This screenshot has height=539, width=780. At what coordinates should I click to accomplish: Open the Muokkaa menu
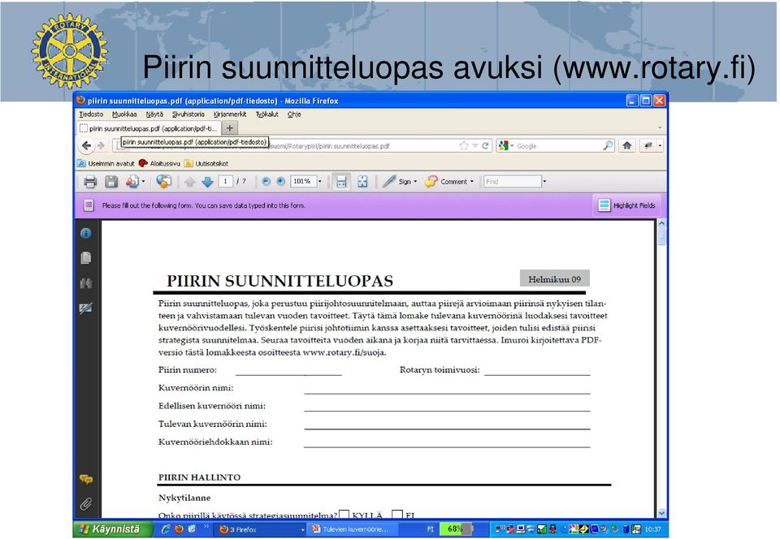point(124,114)
